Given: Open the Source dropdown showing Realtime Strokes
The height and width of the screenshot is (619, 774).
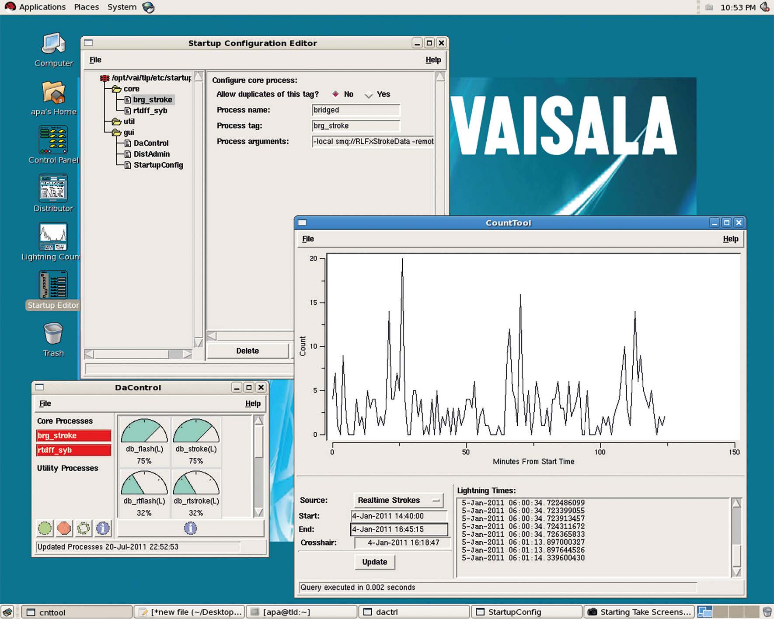Looking at the screenshot, I should 398,500.
